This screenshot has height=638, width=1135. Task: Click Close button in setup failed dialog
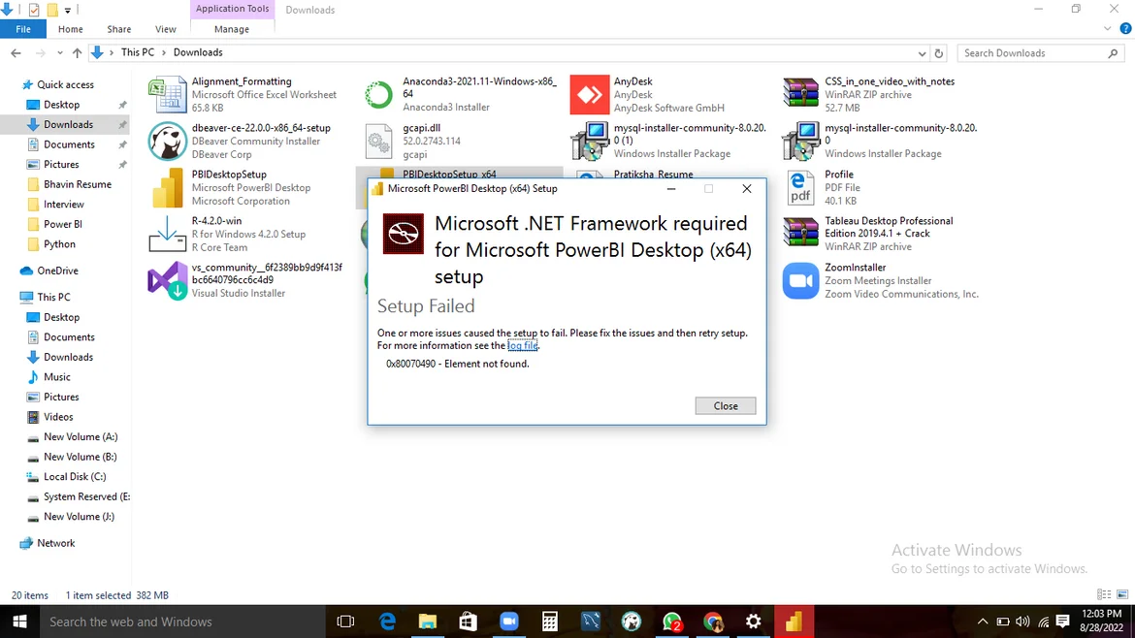pyautogui.click(x=725, y=406)
